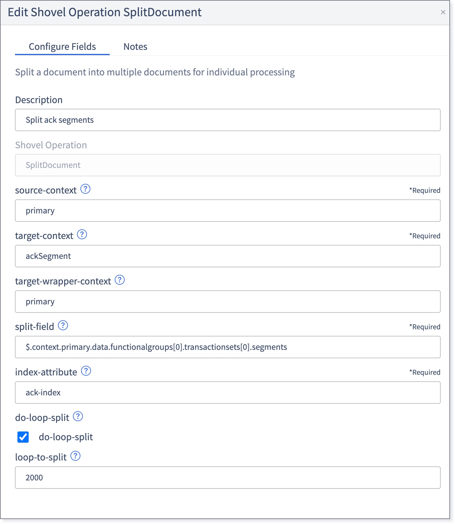Close the Edit Shovel Operation dialog
The width and height of the screenshot is (455, 524).
443,12
